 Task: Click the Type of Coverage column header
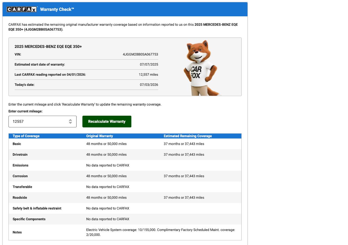[26, 136]
